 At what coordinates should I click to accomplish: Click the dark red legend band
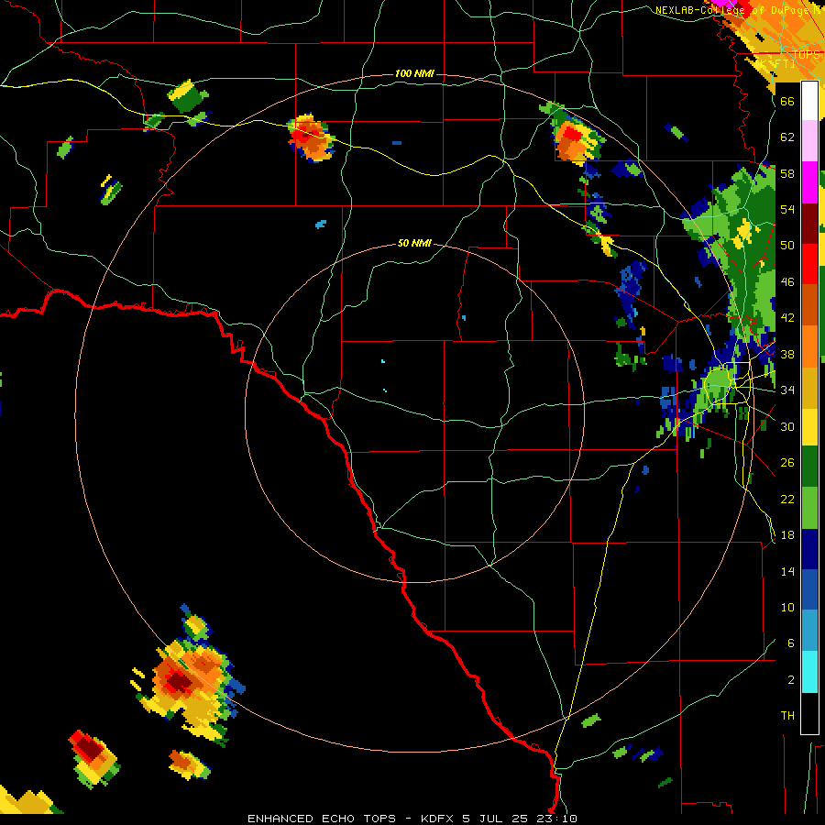pos(809,223)
